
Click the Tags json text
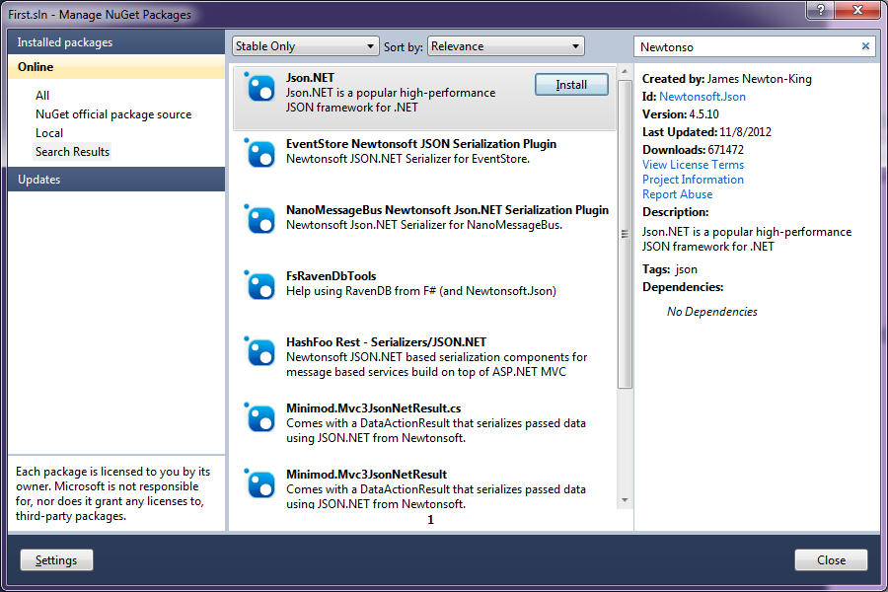670,269
